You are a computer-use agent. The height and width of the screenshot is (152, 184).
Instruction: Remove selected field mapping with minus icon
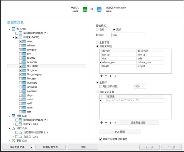click(106, 76)
